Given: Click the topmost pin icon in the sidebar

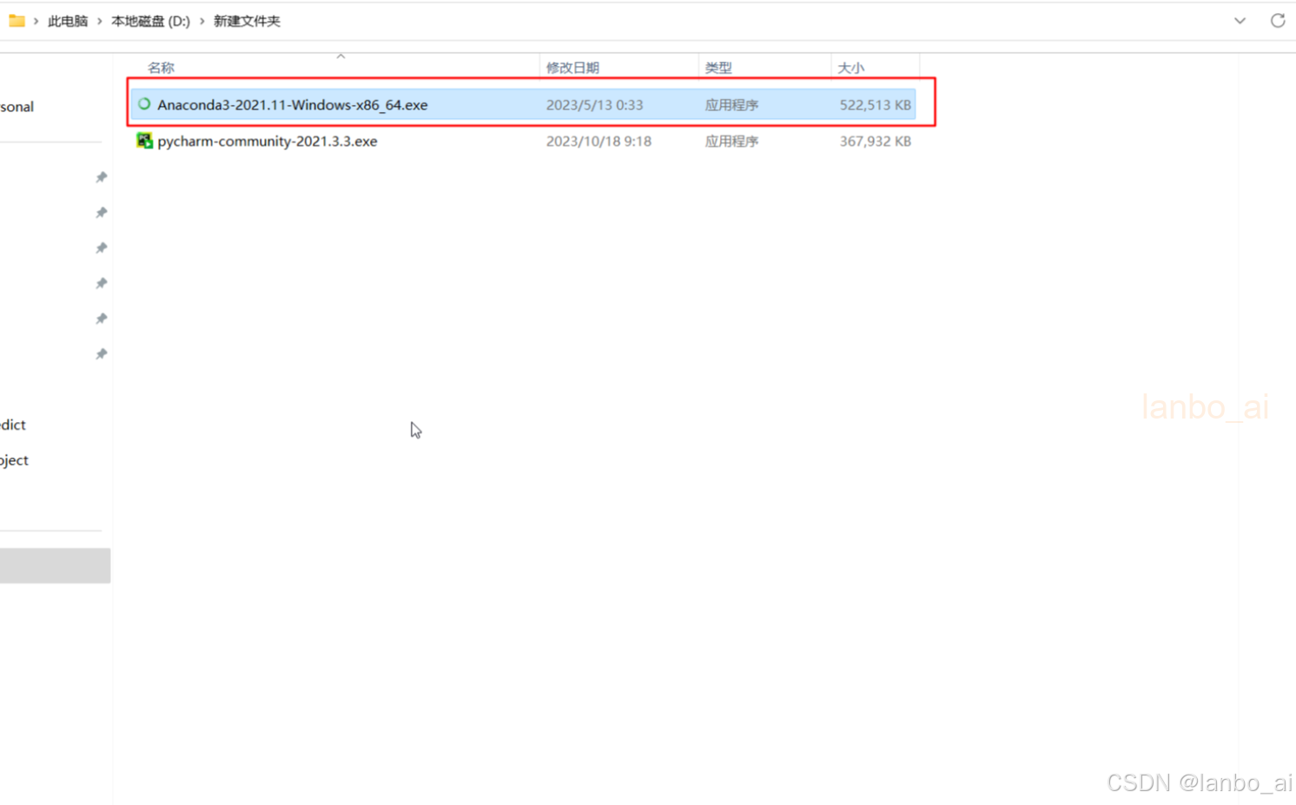Looking at the screenshot, I should coord(101,177).
